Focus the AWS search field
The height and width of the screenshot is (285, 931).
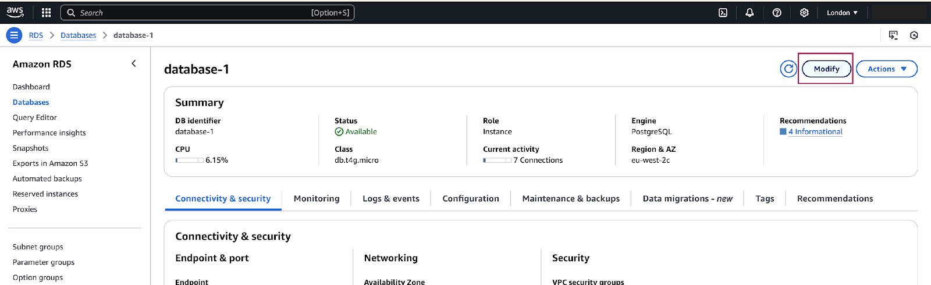coord(208,12)
